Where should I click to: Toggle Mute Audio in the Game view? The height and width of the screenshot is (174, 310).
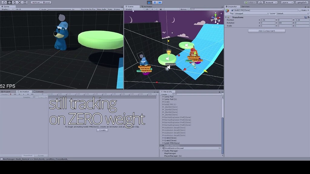click(x=102, y=9)
